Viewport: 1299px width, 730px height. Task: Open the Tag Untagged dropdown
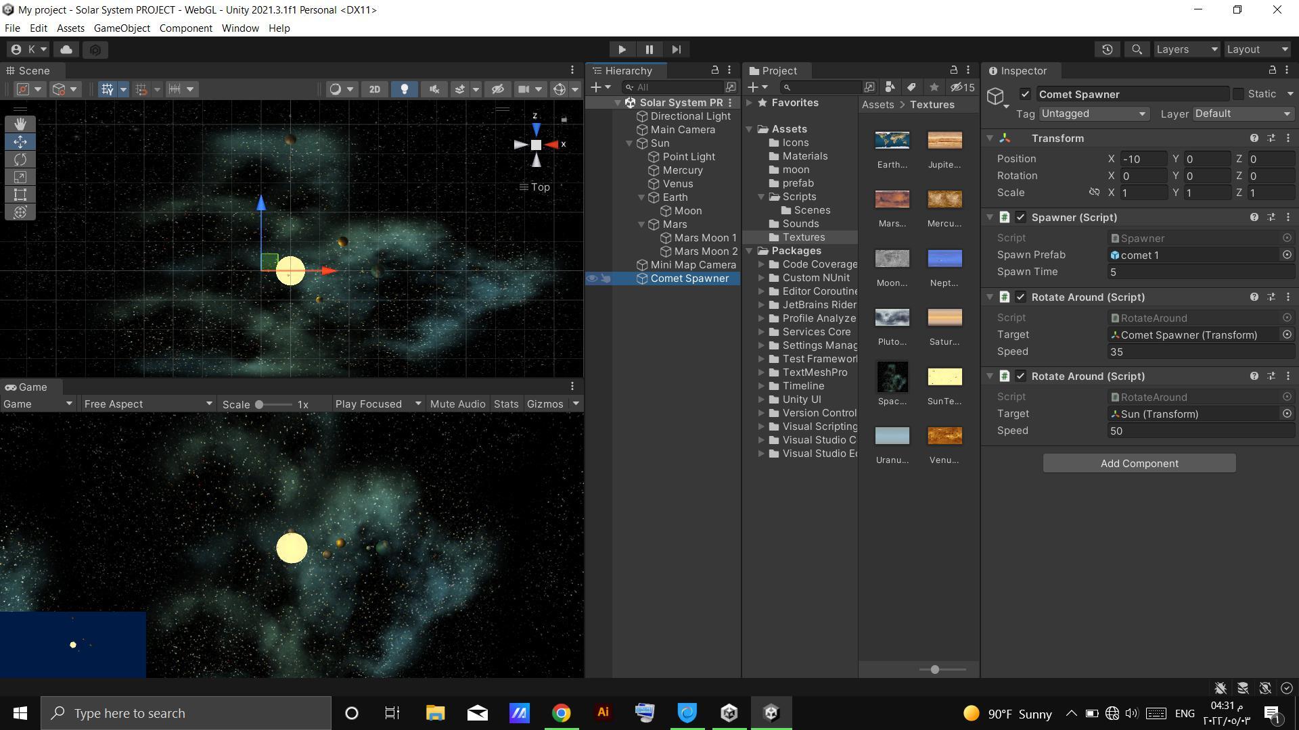[1093, 114]
